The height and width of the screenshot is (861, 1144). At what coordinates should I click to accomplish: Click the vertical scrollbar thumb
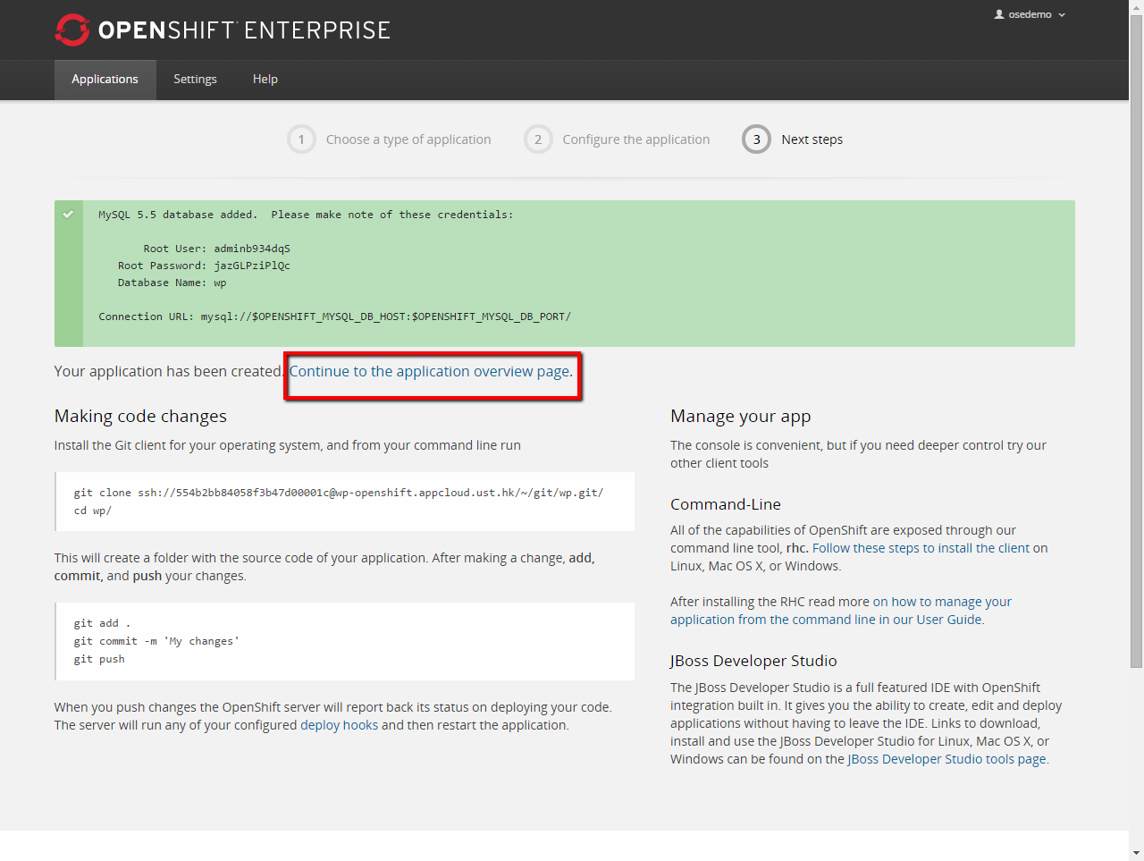1136,340
